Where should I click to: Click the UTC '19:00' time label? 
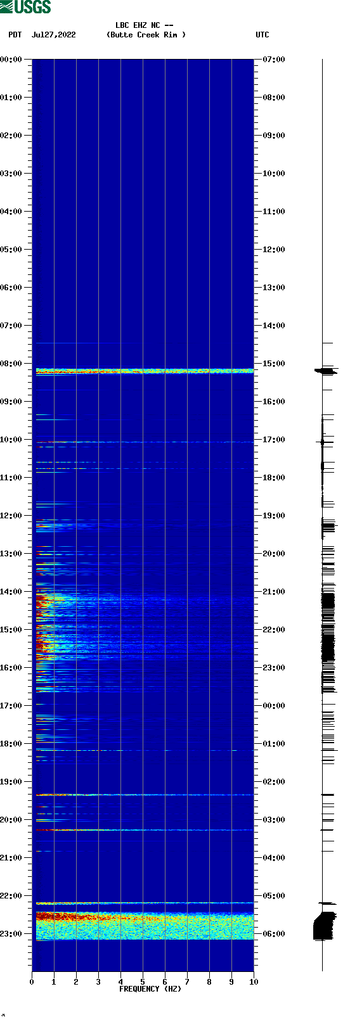coord(274,516)
